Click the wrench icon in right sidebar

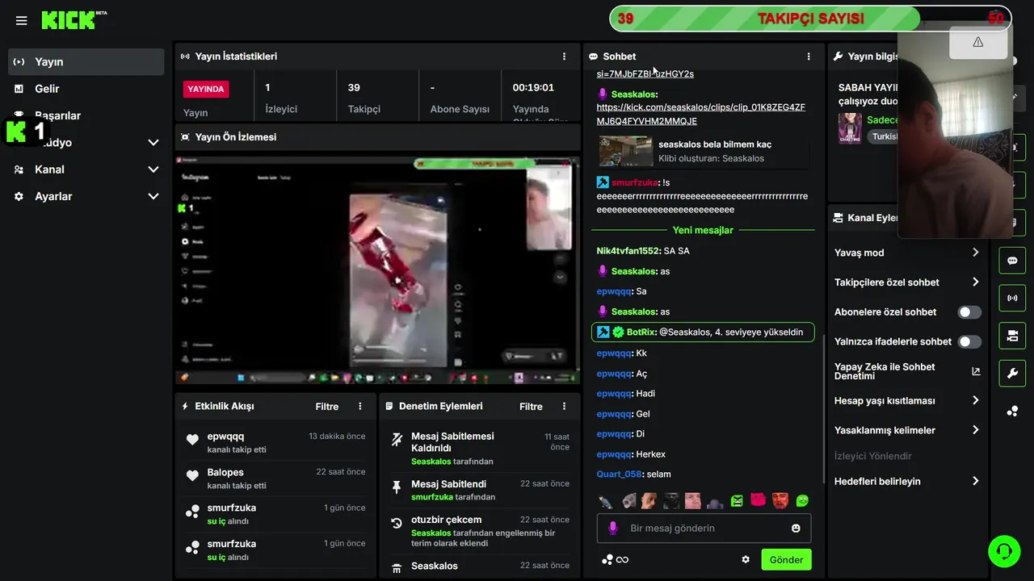[1012, 373]
